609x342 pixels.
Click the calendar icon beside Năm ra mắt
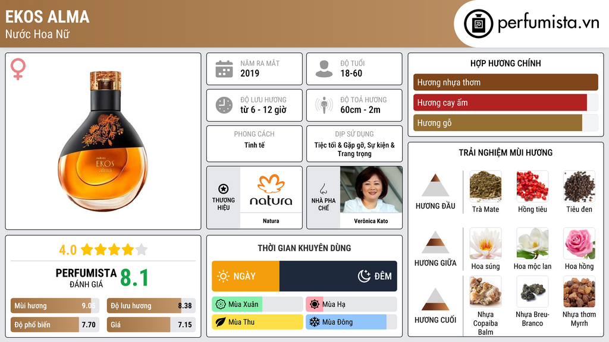(224, 69)
